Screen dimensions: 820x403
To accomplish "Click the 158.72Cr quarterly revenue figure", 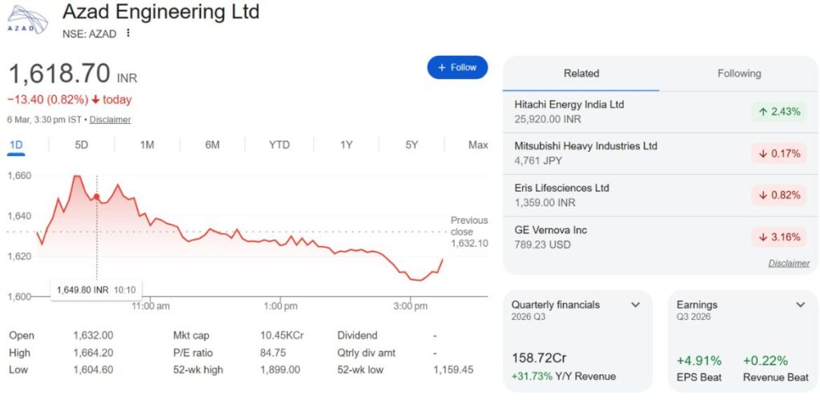I will click(x=539, y=359).
